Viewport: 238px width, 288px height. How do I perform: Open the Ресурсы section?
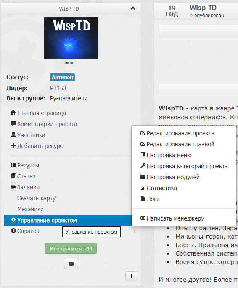[28, 165]
